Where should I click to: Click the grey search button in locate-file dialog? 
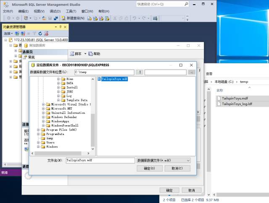pyautogui.click(x=191, y=72)
